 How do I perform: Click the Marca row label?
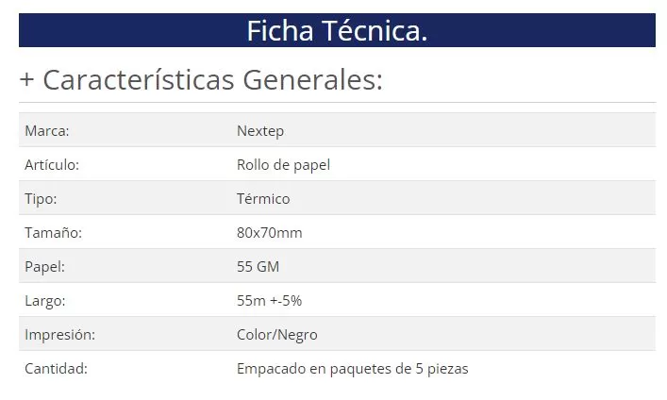pos(47,130)
